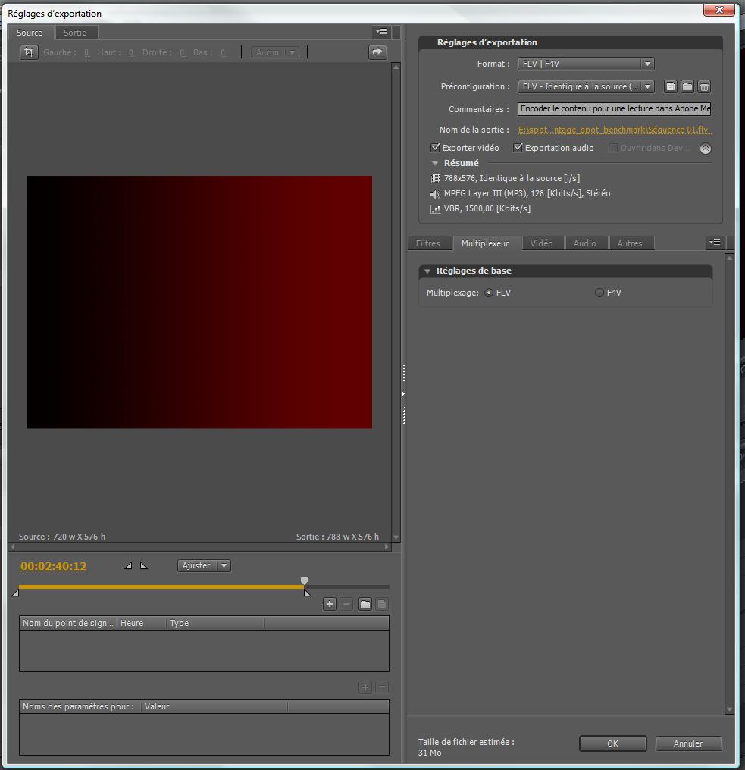
Task: Click the red gradient video preview
Action: tap(199, 302)
